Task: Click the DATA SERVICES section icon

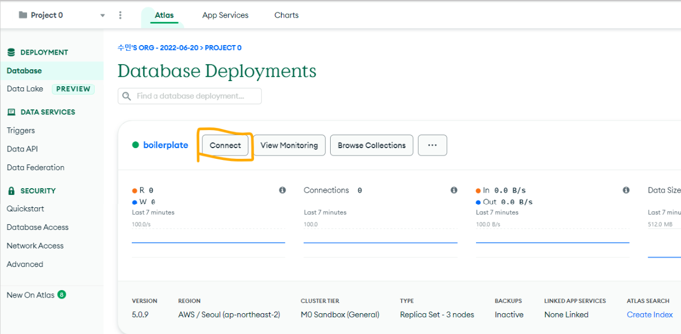Action: (x=11, y=112)
